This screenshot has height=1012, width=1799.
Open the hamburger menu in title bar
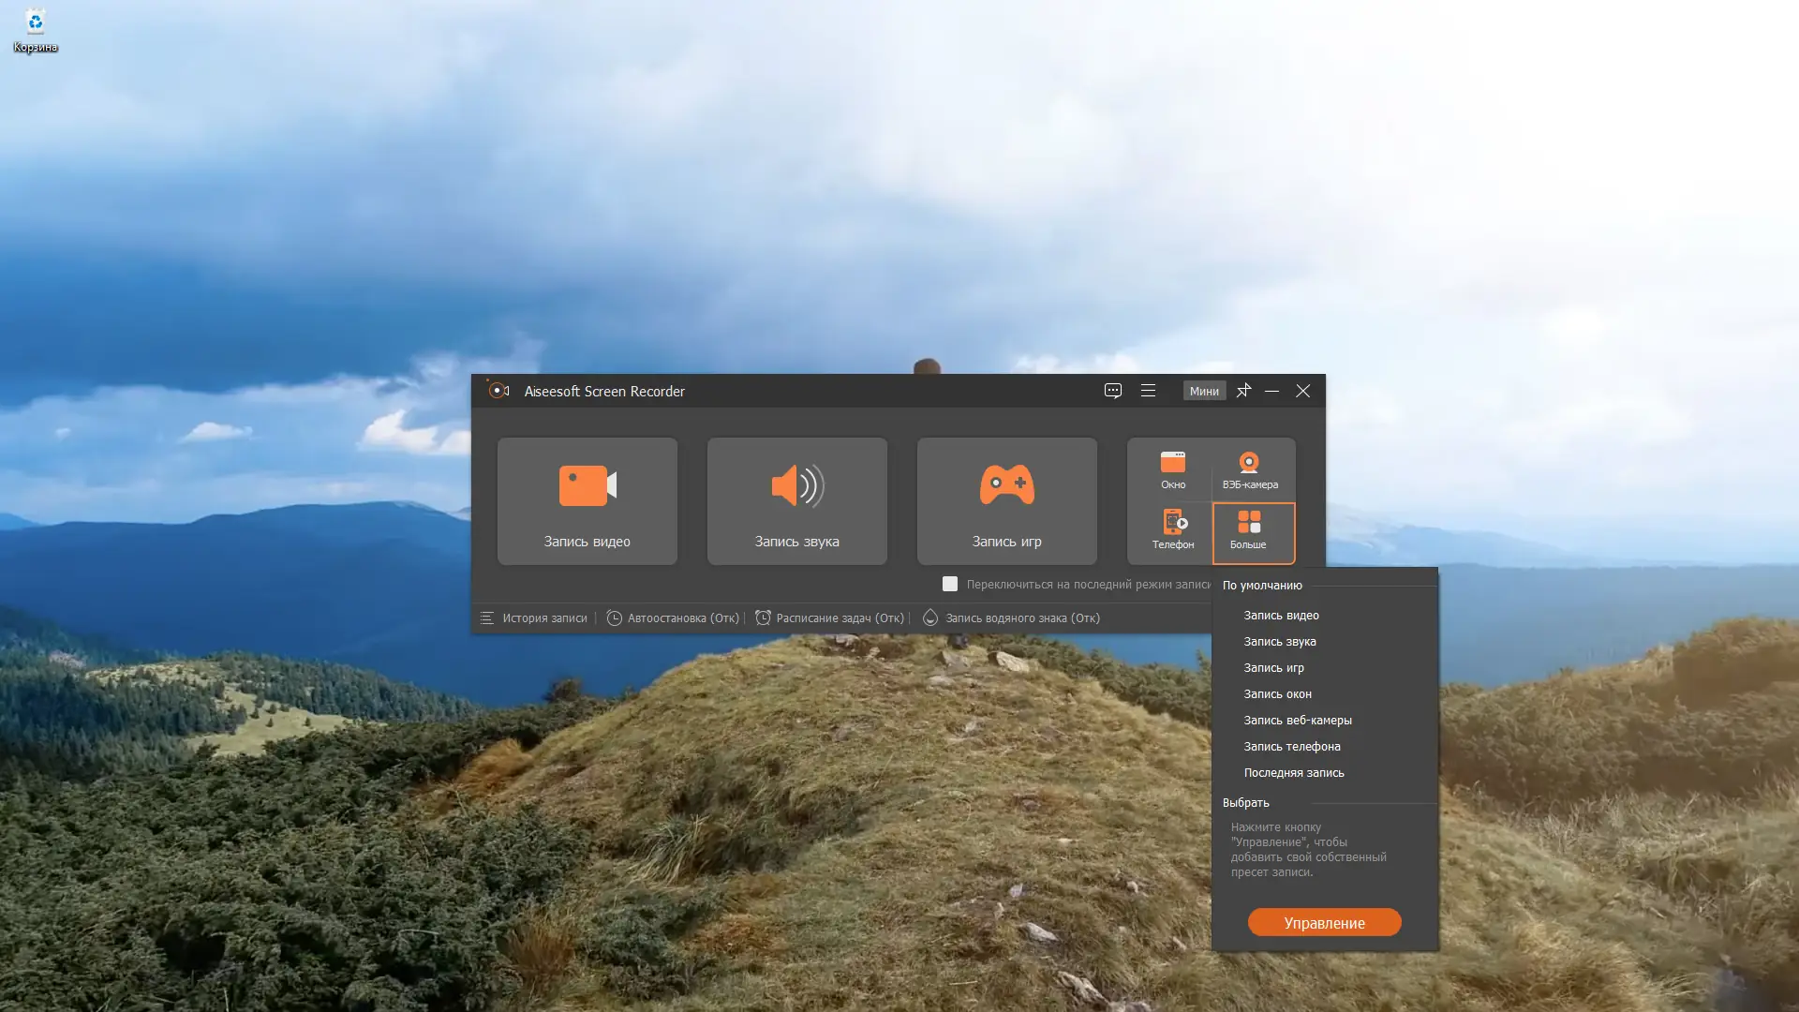click(x=1149, y=391)
